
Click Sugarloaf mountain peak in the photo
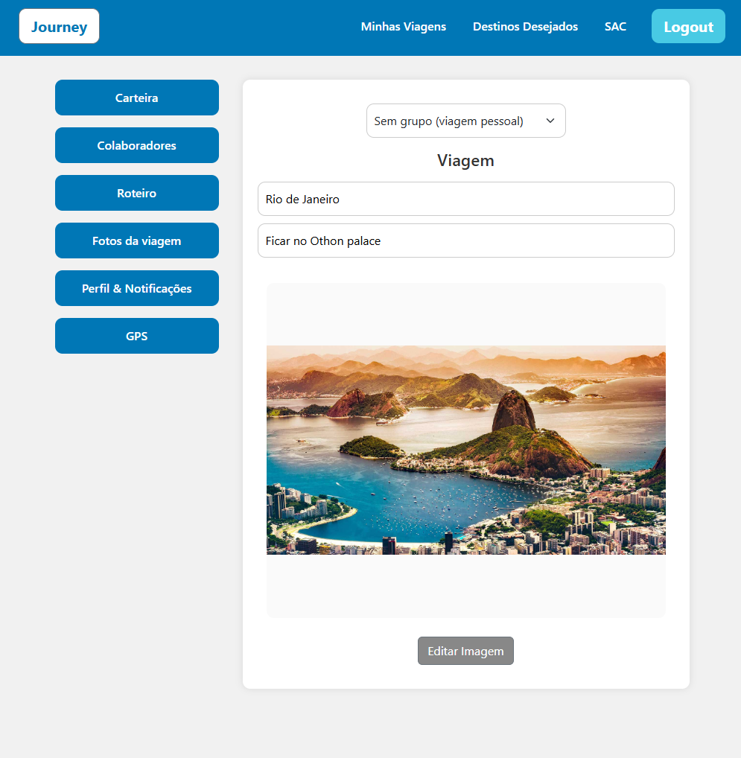(x=512, y=406)
